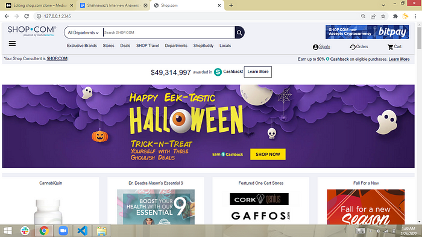
Task: Click the browser zoom magnifier icon
Action: [x=363, y=16]
